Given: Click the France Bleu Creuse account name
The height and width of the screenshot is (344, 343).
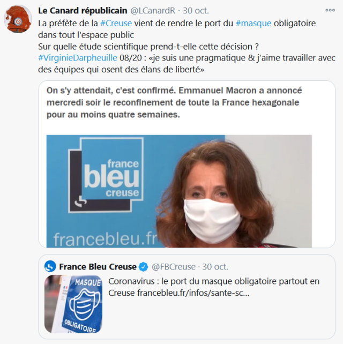Looking at the screenshot, I should click(98, 267).
